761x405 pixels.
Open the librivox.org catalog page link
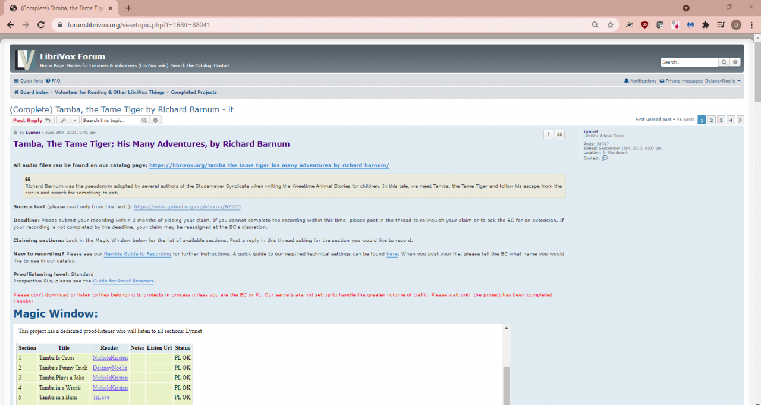coord(269,165)
